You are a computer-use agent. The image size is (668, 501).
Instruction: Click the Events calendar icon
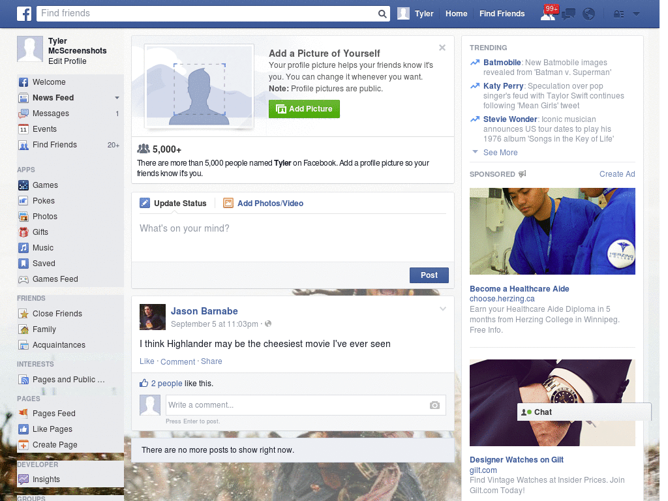point(23,129)
